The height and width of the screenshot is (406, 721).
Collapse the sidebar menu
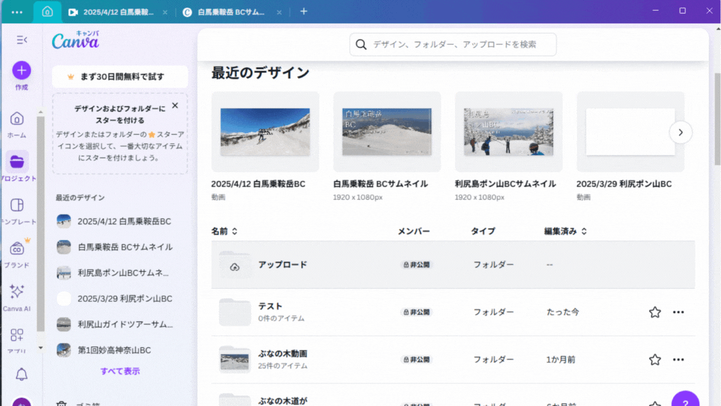coord(21,40)
